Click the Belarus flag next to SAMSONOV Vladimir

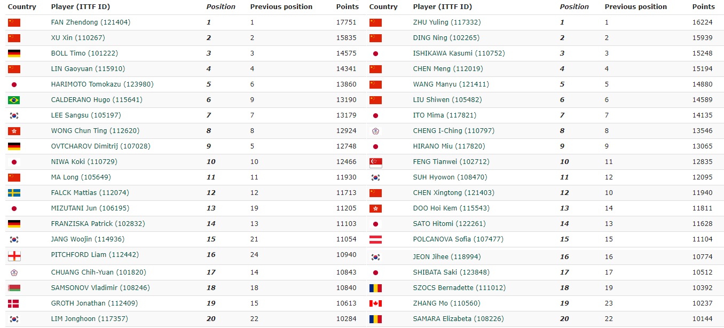click(14, 288)
